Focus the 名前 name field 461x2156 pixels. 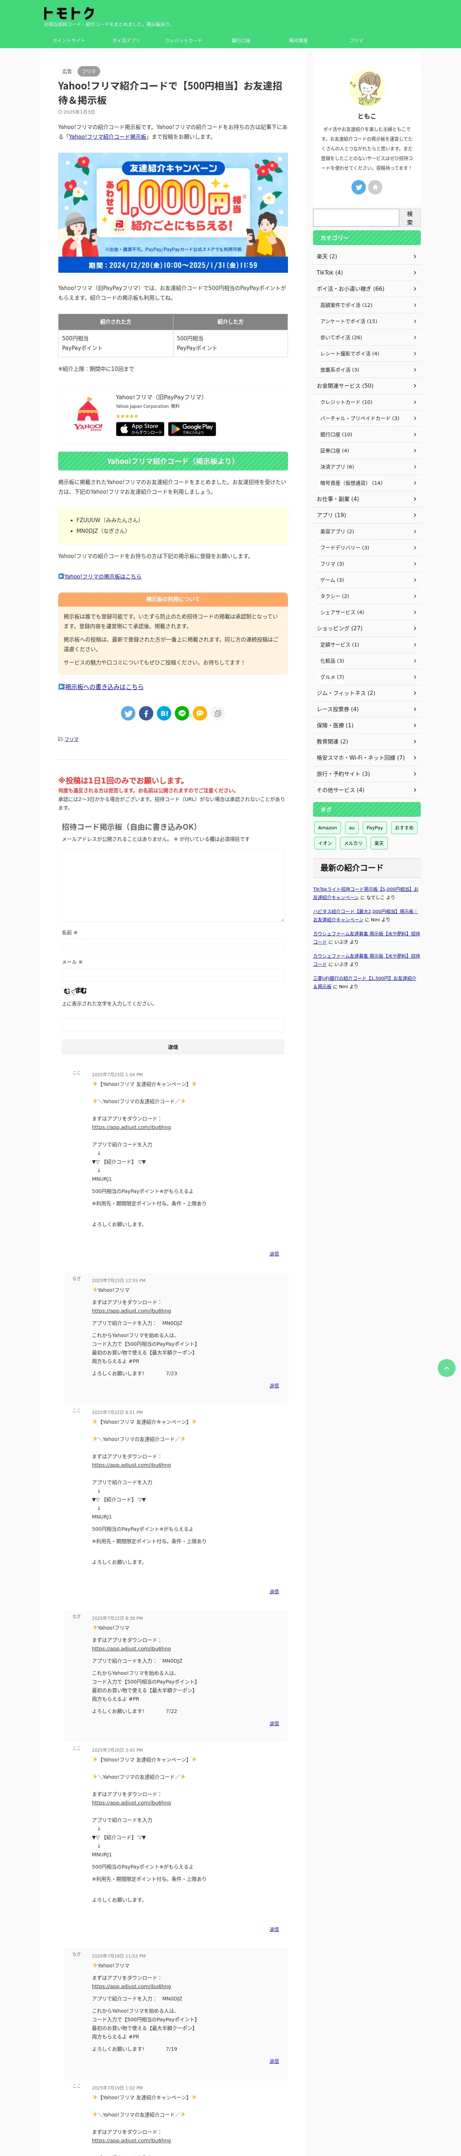173,945
